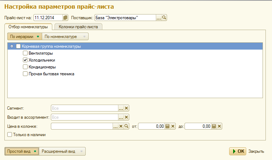Open calculator for the 'до' price field
272x160 pixels.
pyautogui.click(x=214, y=126)
